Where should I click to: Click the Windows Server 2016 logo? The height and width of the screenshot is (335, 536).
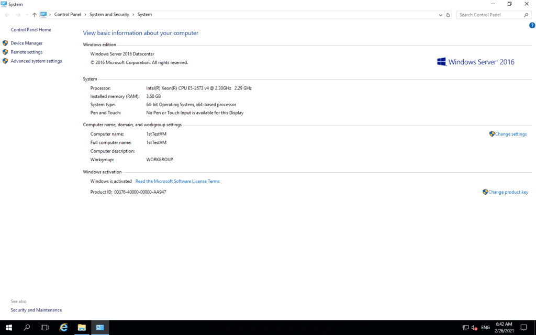tap(475, 62)
